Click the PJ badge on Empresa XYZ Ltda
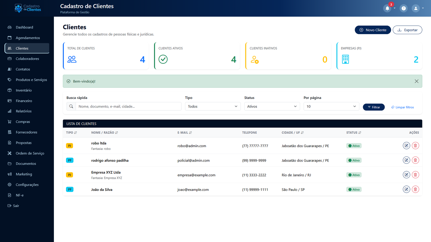Image resolution: width=431 pixels, height=242 pixels. pyautogui.click(x=69, y=175)
